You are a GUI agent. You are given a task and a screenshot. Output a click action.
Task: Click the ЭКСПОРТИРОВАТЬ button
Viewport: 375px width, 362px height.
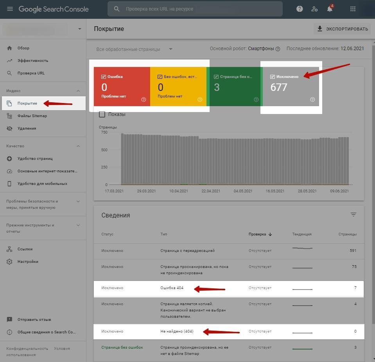pyautogui.click(x=342, y=29)
